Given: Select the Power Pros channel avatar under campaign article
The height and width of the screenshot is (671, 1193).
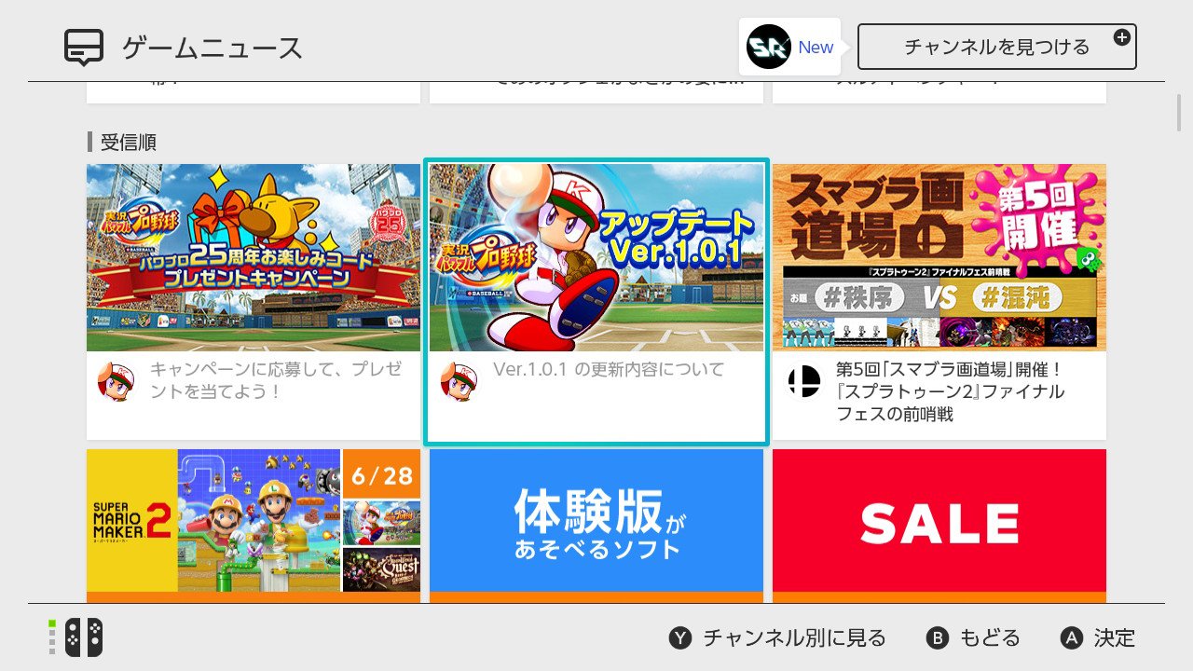Looking at the screenshot, I should (117, 380).
